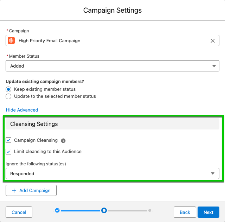Proceed with the Next button

tap(208, 212)
